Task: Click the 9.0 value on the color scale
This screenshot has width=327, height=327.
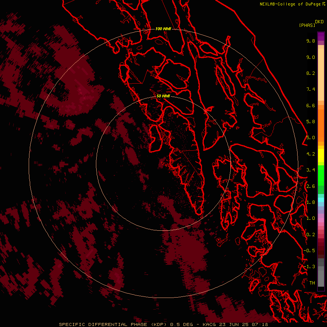Action: 311,57
